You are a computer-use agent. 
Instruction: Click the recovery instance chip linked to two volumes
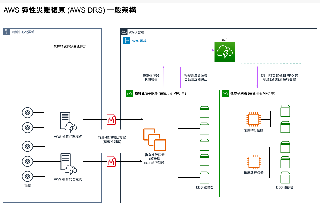point(253,119)
